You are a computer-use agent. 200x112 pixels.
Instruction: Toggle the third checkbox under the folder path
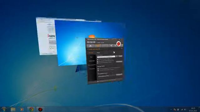98,63
